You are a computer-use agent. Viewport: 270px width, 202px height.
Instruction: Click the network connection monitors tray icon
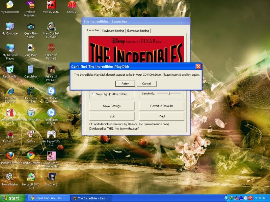pos(236,198)
